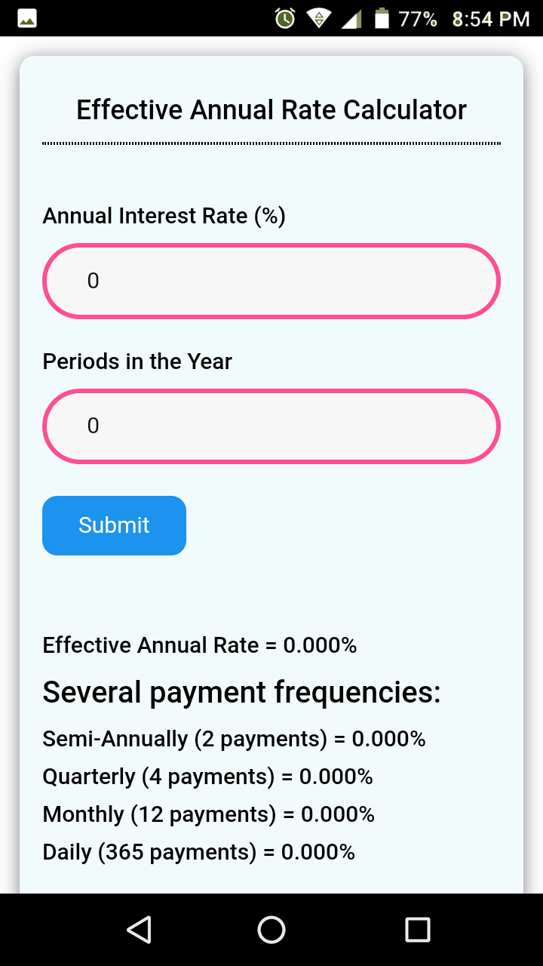Image resolution: width=543 pixels, height=966 pixels.
Task: Tap the Several payment frequencies heading
Action: [x=241, y=692]
